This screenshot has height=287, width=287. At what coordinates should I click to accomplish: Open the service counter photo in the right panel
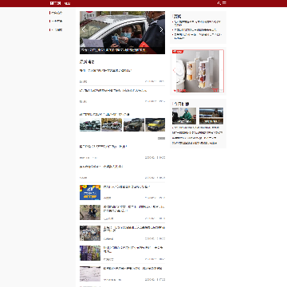coord(211,116)
